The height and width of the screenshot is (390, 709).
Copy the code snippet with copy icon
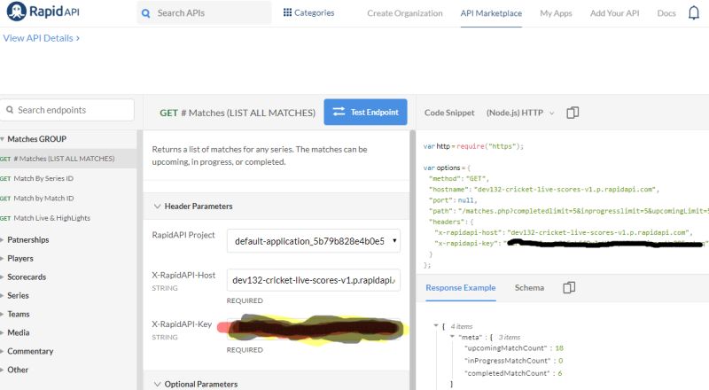[x=573, y=113]
